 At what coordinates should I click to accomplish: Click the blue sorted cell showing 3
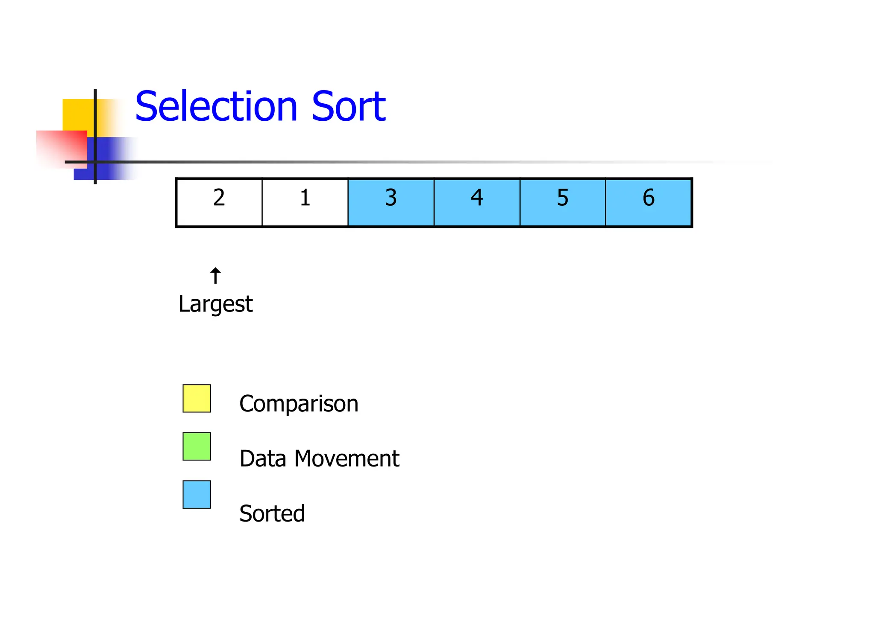point(391,202)
